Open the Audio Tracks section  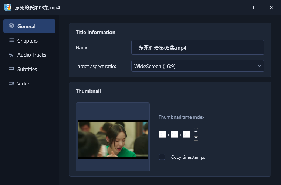29,55
